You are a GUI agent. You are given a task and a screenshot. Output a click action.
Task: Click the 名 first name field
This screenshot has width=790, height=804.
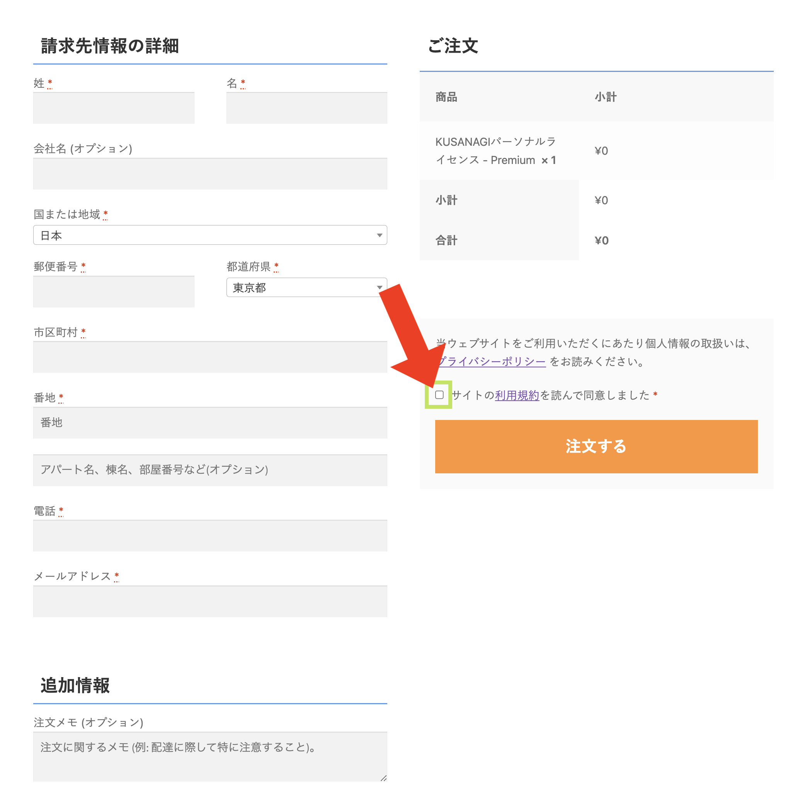tap(306, 108)
